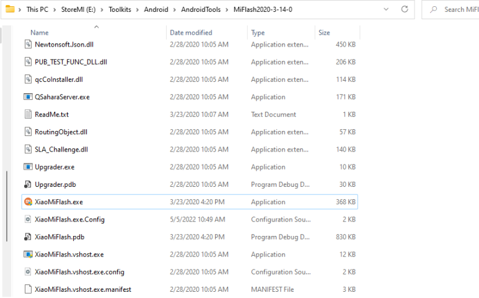Select the file named XiaoMiFlash.vshost.exe.config
This screenshot has width=479, height=298.
[x=79, y=272]
